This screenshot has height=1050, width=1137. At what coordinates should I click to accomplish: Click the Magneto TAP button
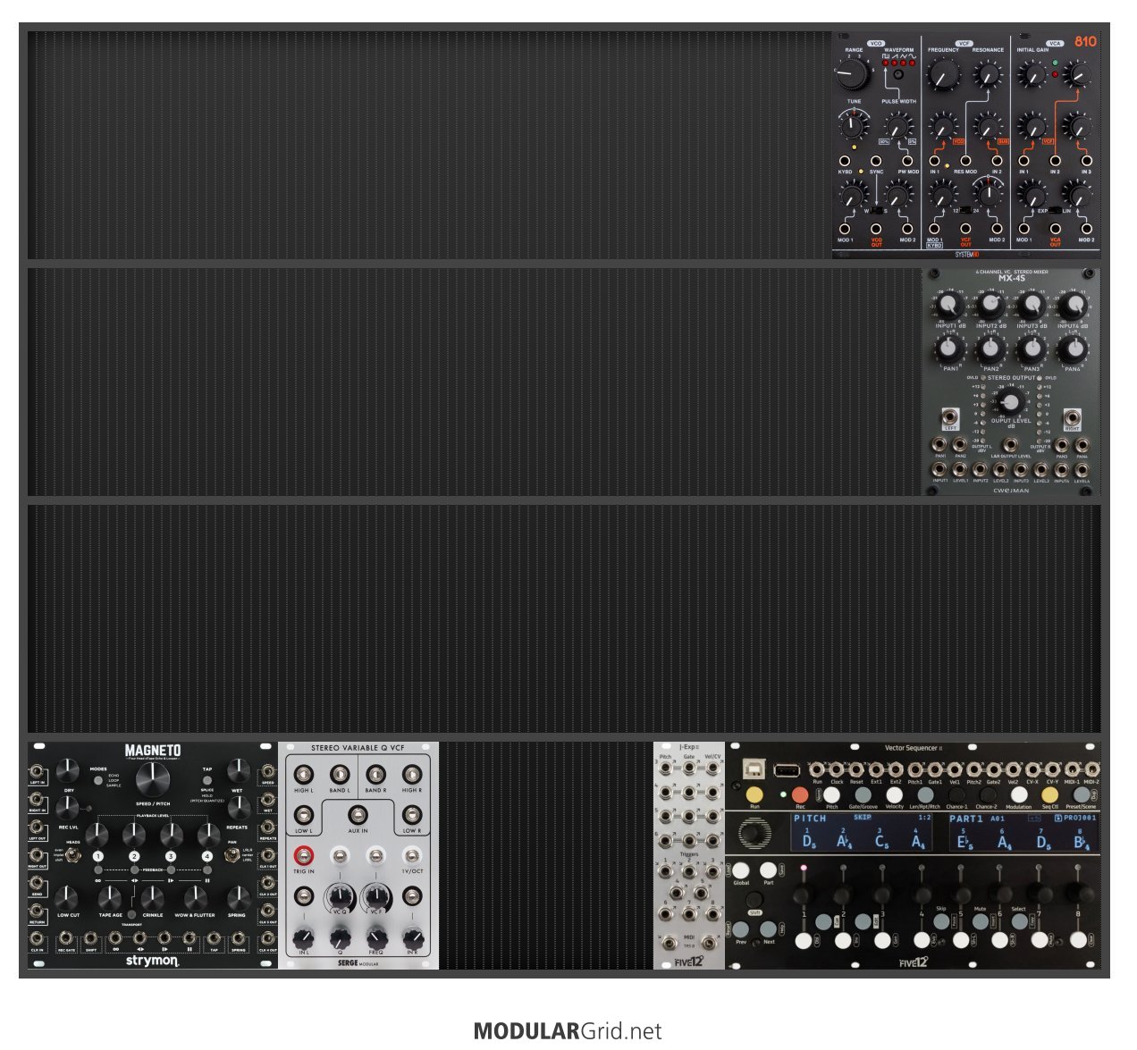207,781
